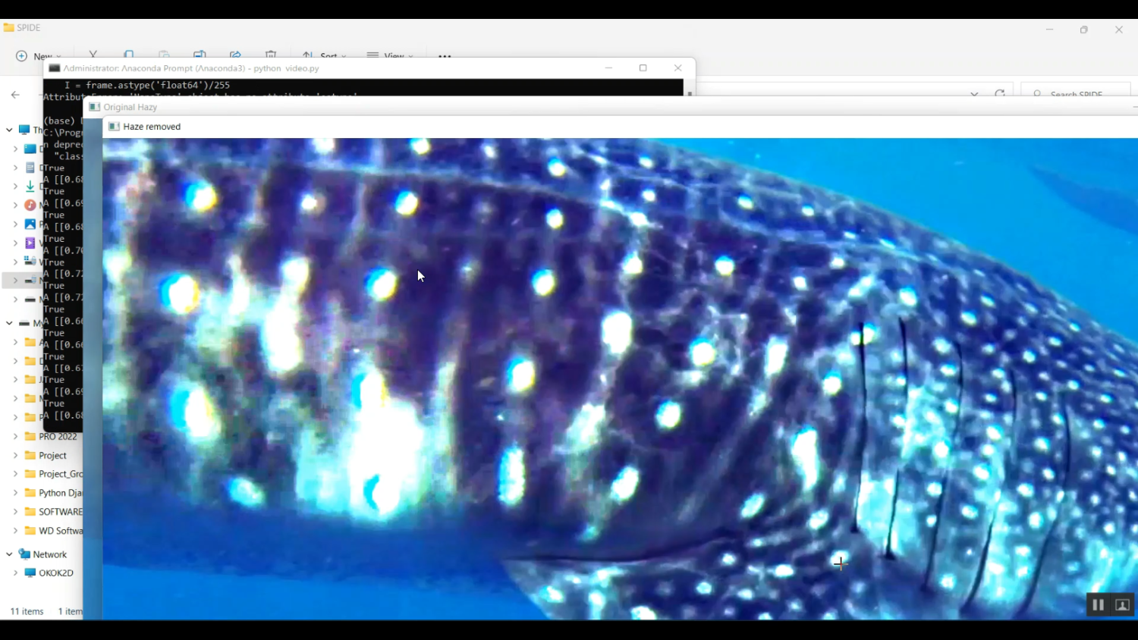Click the Original Hazy window title
Image resolution: width=1138 pixels, height=640 pixels.
click(x=130, y=107)
